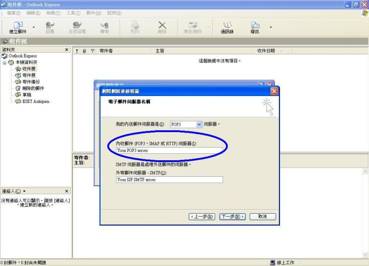The width and height of the screenshot is (369, 266).
Task: Click the outgoing SMTP server field
Action: [x=169, y=180]
